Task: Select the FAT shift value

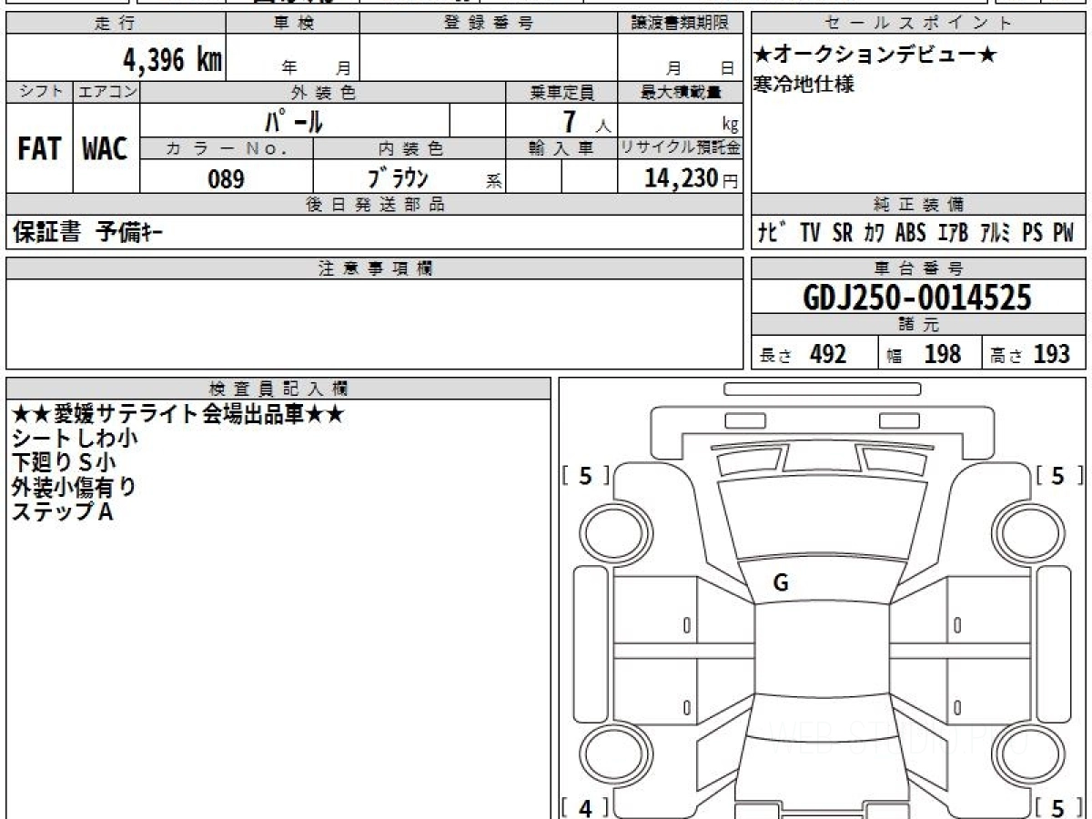Action: [39, 149]
